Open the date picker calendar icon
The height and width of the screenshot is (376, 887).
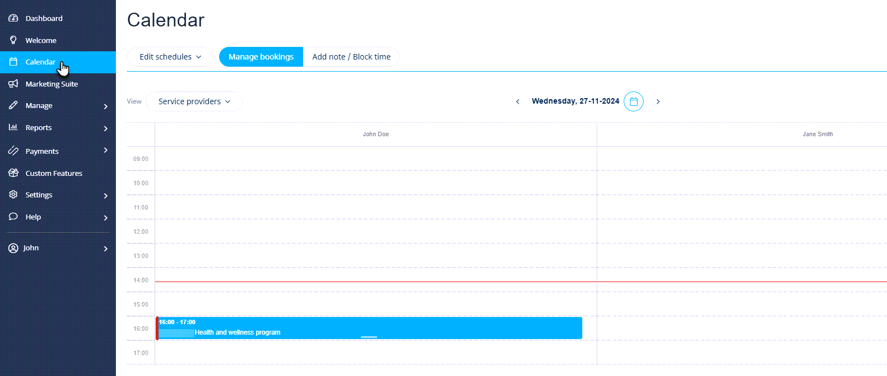[x=633, y=101]
